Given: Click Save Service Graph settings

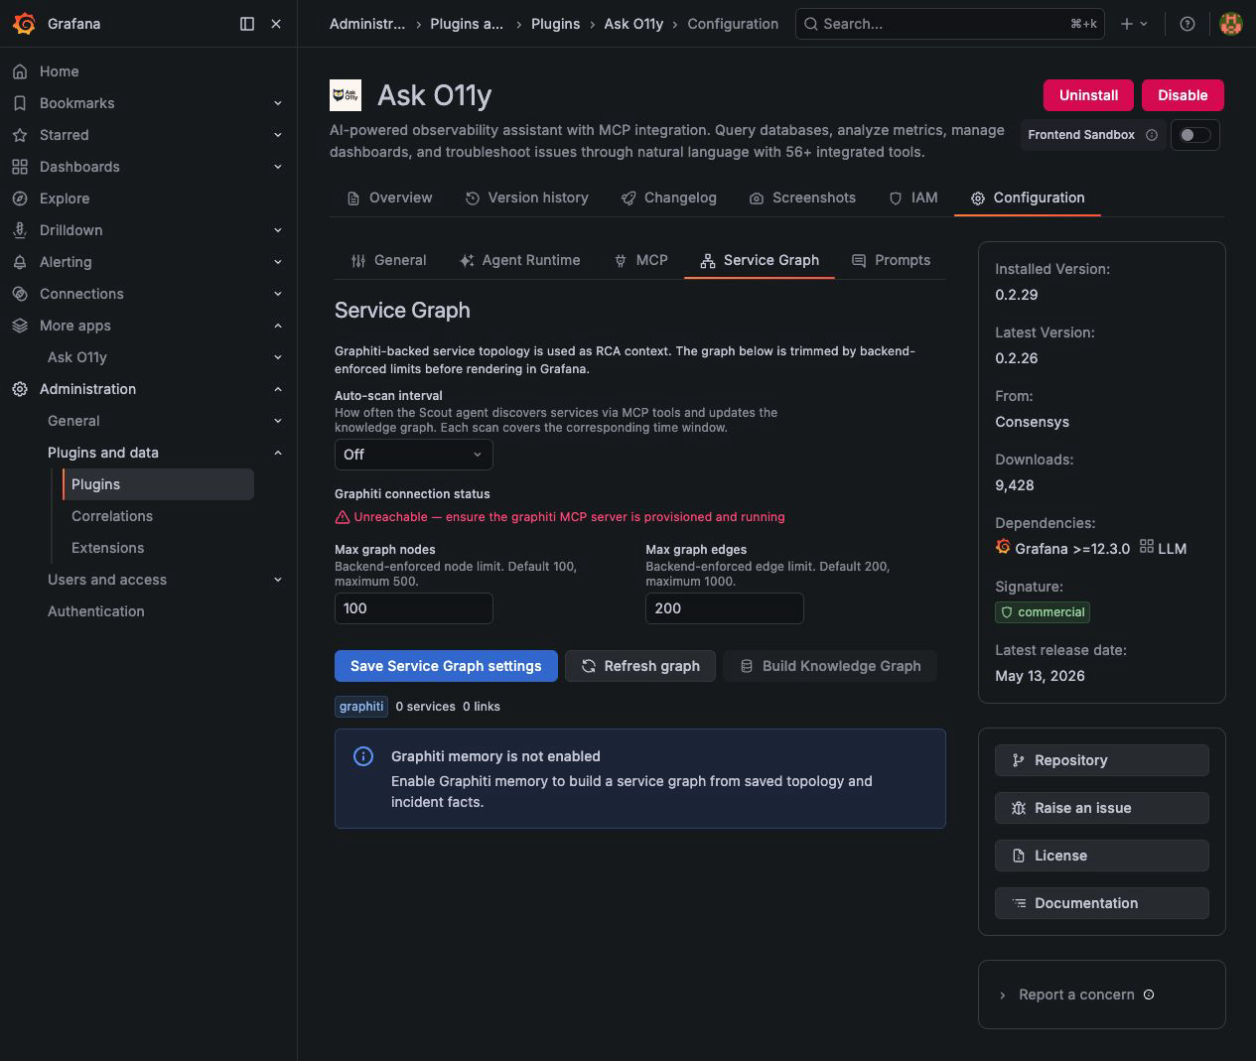Looking at the screenshot, I should click(446, 666).
